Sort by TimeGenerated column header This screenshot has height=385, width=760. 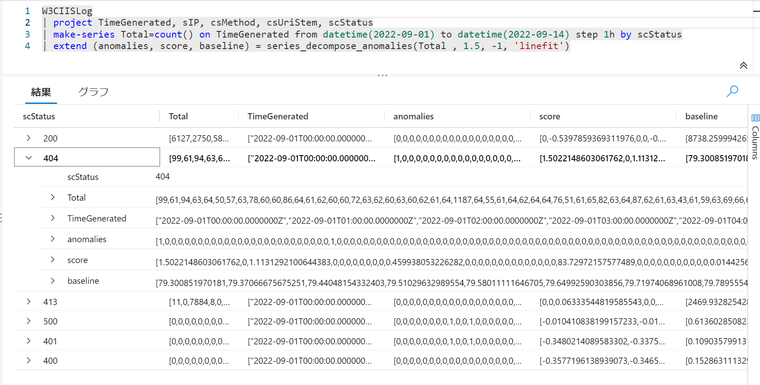pos(278,116)
